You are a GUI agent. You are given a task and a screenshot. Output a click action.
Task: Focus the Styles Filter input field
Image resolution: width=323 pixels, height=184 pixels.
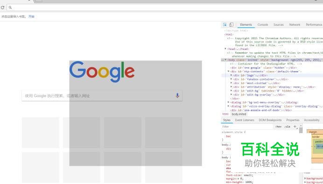[x=247, y=127]
